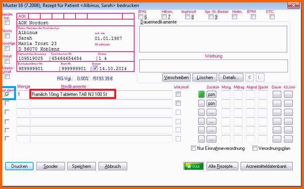Click the Versicherten-Nr. 65464654654
The image size is (304, 189).
coord(67,58)
